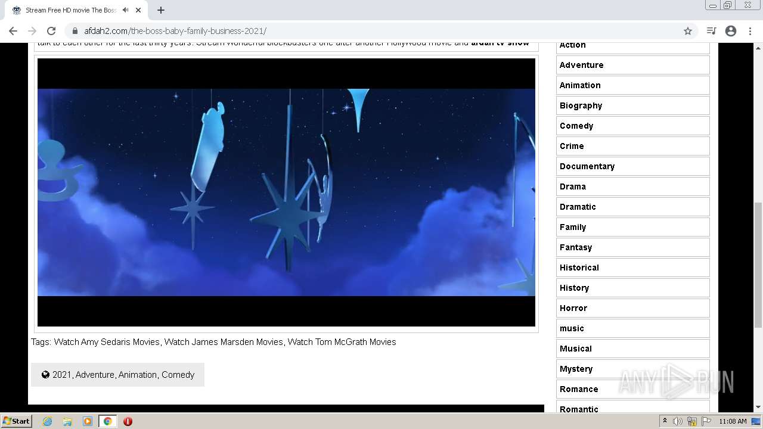Browse the Historical category
Viewport: 763px width, 429px height.
pyautogui.click(x=633, y=268)
